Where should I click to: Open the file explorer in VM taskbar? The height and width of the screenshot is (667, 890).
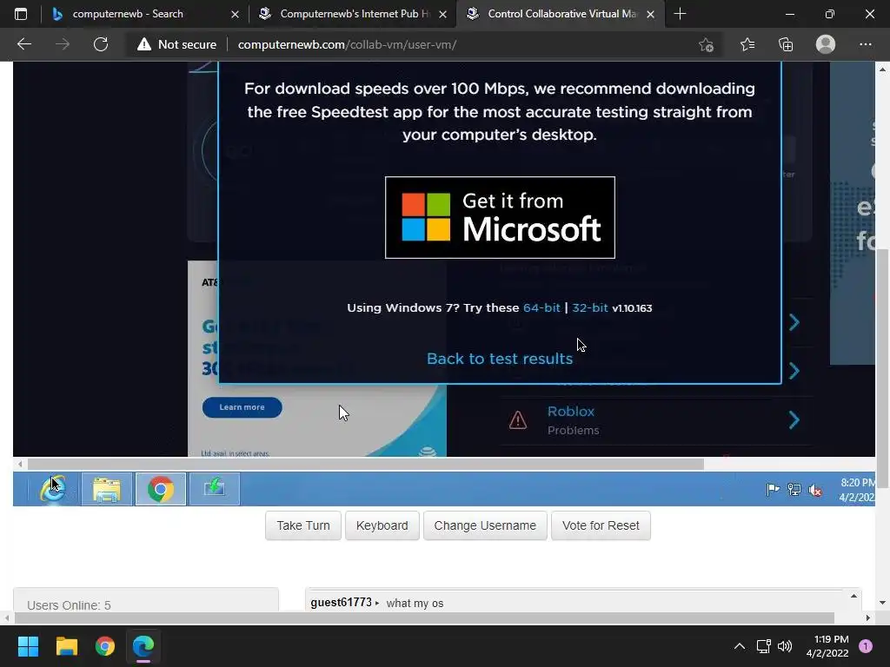click(x=107, y=489)
